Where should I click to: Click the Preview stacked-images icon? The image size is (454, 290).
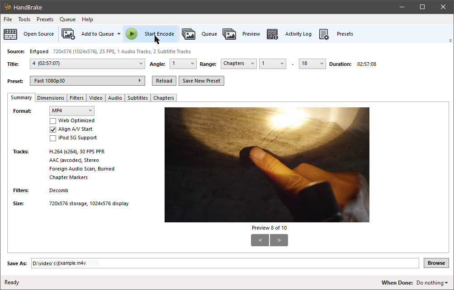229,34
